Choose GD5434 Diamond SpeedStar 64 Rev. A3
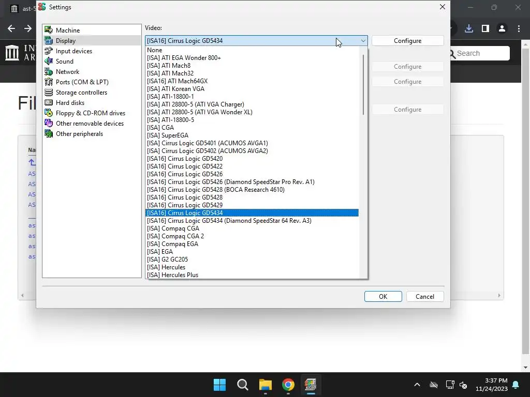Viewport: 530px width, 397px height. (252, 221)
